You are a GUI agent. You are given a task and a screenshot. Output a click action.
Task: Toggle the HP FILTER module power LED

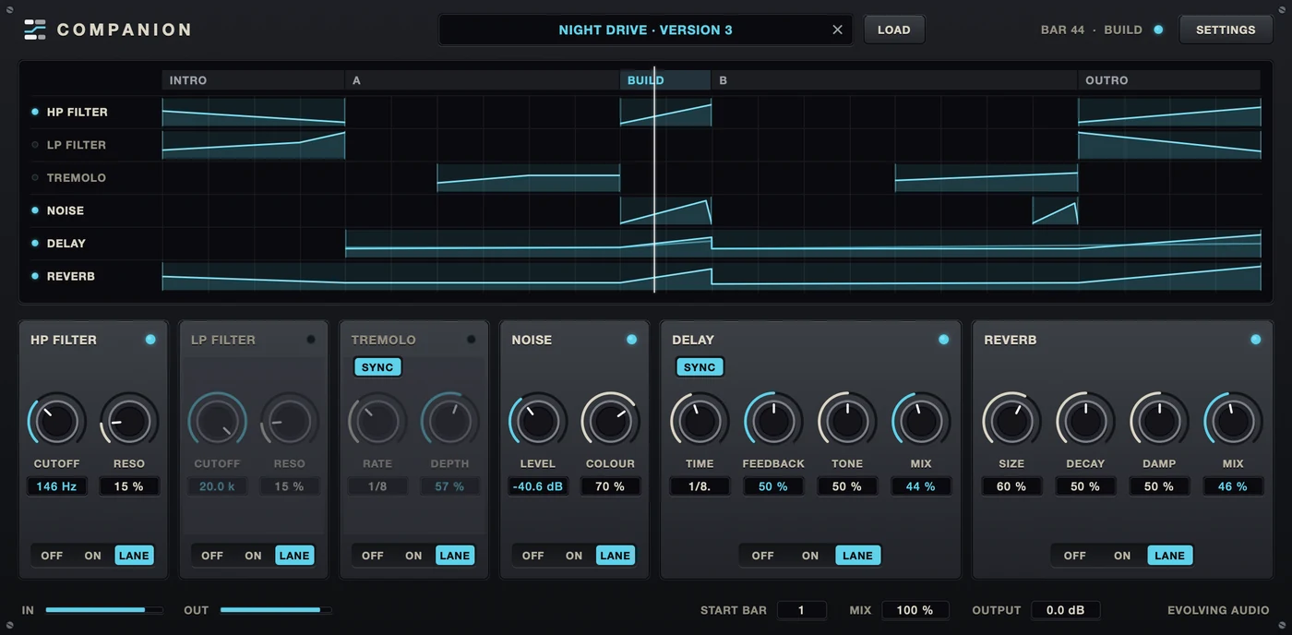coord(150,340)
